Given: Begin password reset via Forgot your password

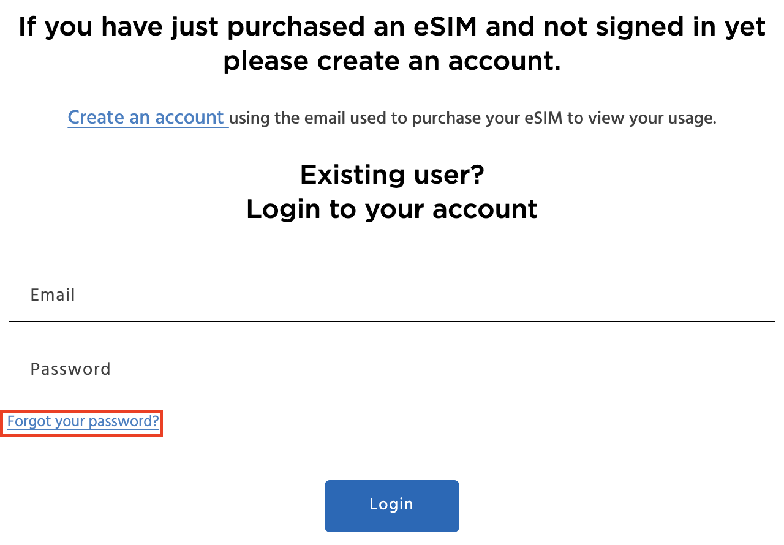Looking at the screenshot, I should pos(83,422).
